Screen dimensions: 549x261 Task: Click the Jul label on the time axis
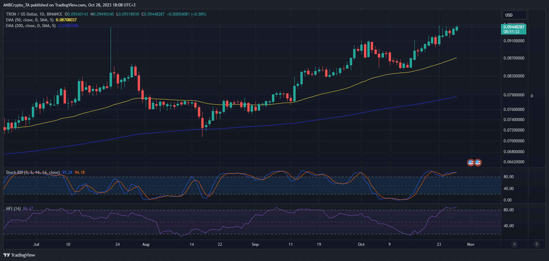[36, 244]
